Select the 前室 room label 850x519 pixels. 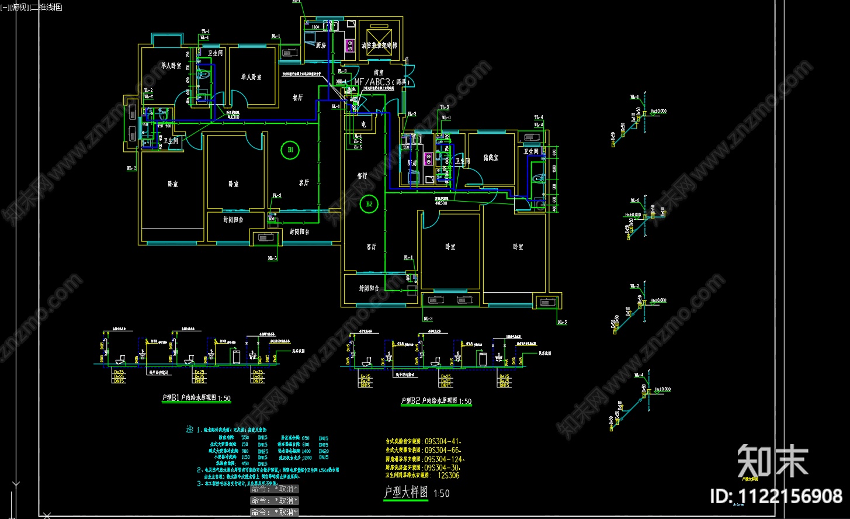click(379, 72)
